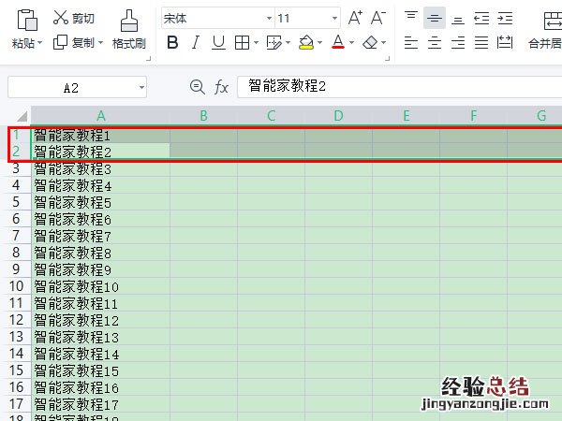
Task: Click the Paste (粘贴) button
Action: click(27, 28)
